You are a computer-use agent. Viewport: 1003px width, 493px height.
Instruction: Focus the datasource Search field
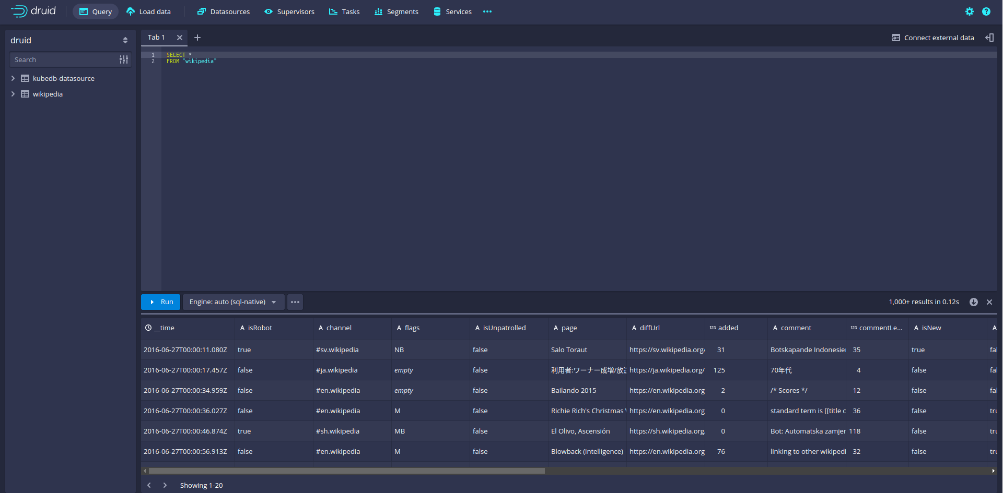tap(63, 60)
